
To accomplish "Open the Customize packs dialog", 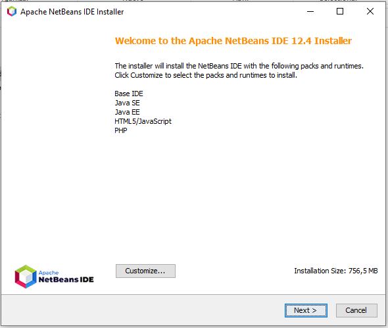I will [x=145, y=271].
